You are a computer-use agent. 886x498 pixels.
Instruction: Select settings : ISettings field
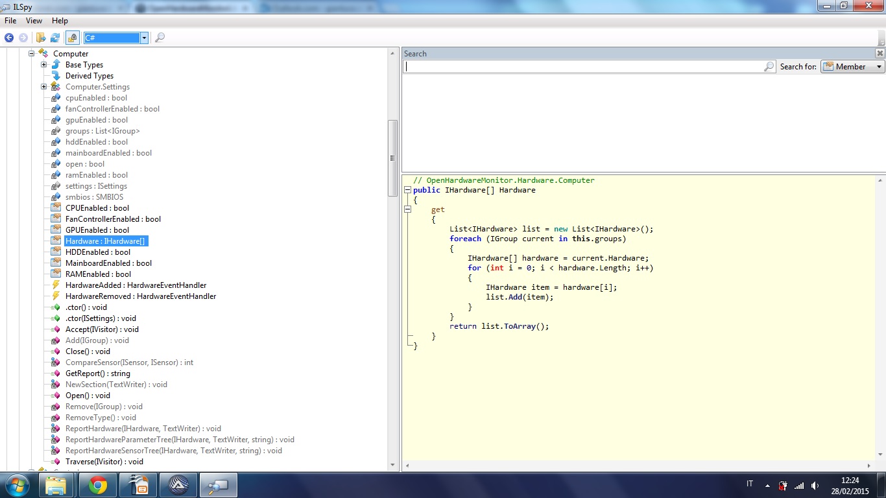(x=96, y=186)
